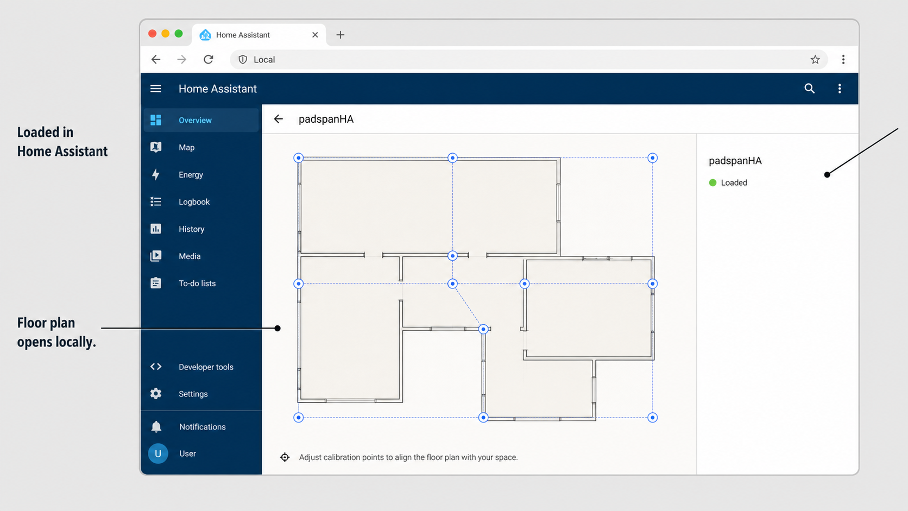Select top-middle calibration point

(452, 158)
